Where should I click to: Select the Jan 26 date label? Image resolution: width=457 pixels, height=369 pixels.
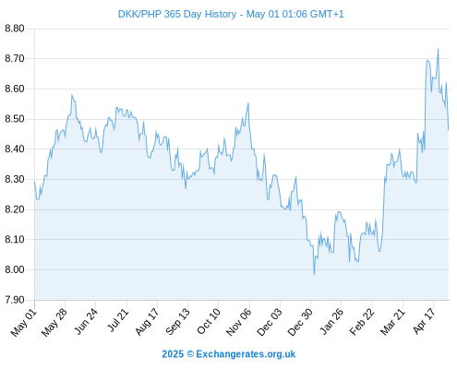click(x=331, y=321)
